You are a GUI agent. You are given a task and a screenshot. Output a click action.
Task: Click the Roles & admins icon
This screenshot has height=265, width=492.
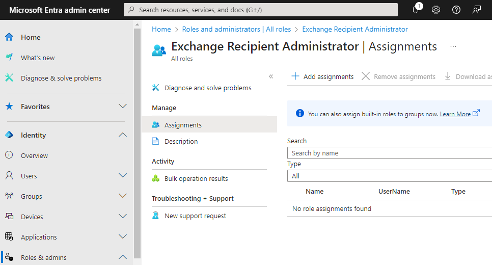tap(9, 257)
